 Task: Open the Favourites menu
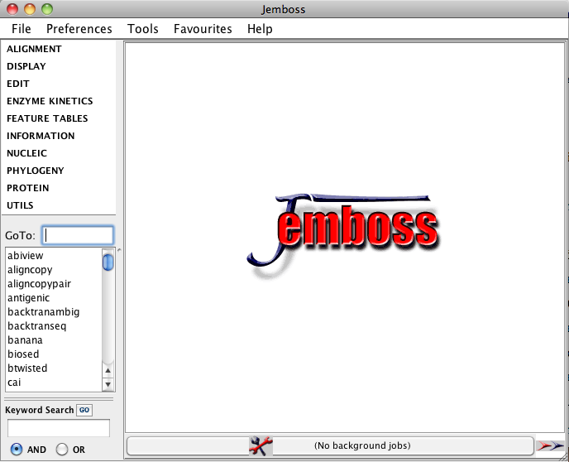tap(203, 29)
